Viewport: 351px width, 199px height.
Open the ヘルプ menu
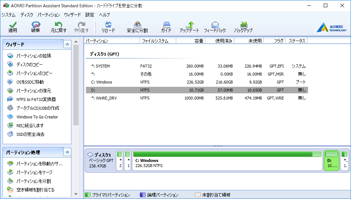[x=104, y=15]
